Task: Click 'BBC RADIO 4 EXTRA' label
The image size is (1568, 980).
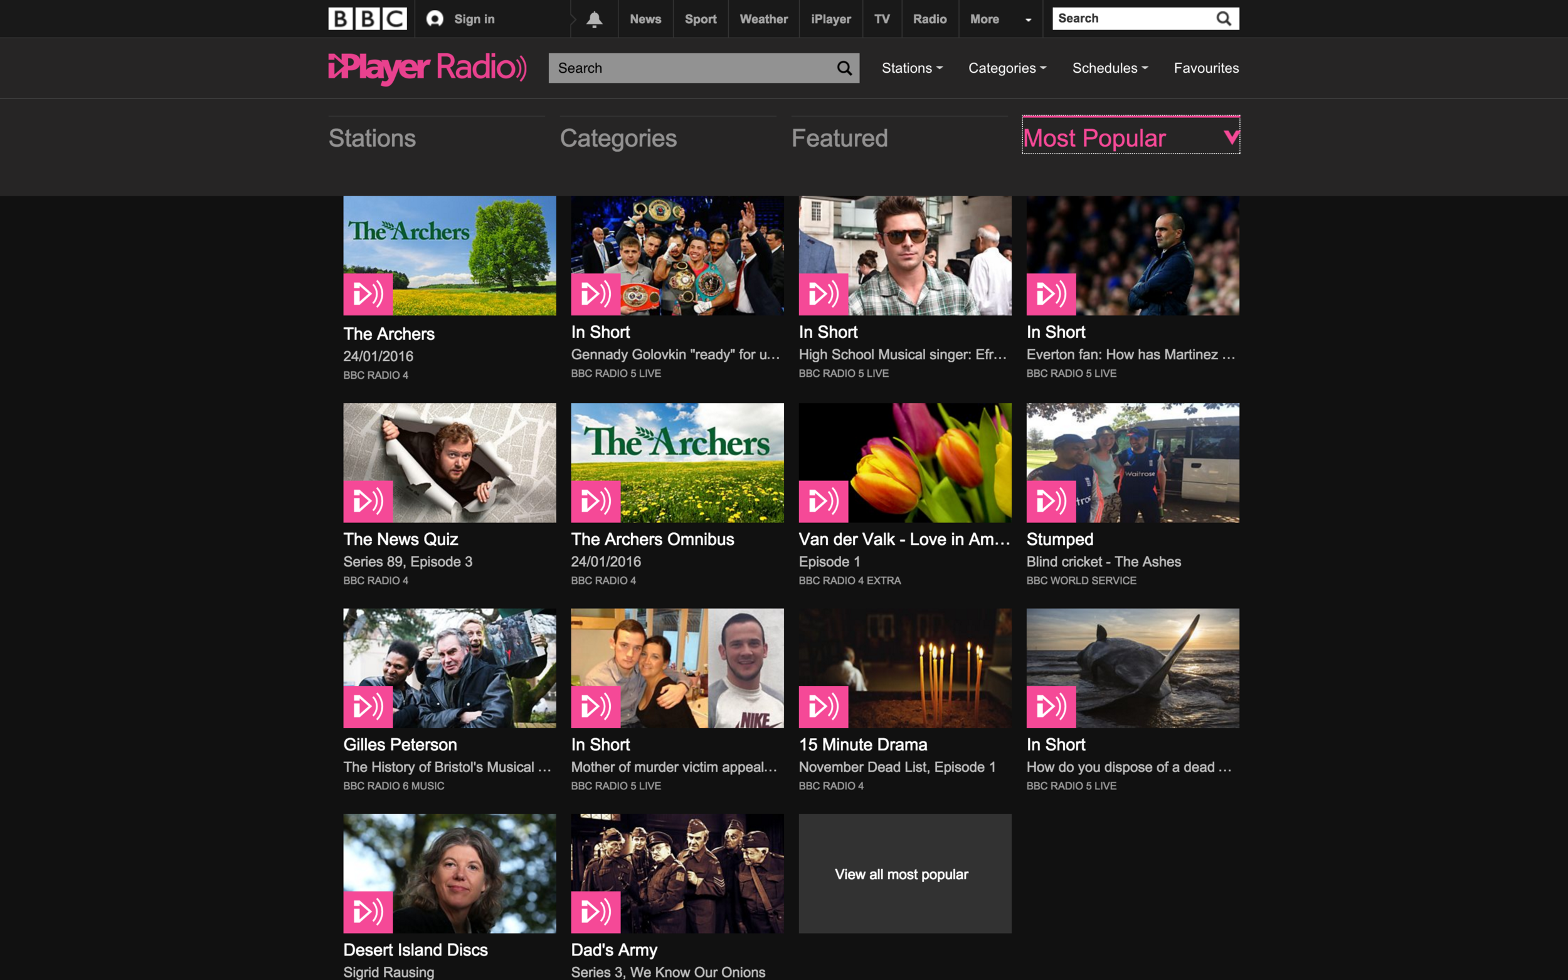Action: pyautogui.click(x=849, y=580)
